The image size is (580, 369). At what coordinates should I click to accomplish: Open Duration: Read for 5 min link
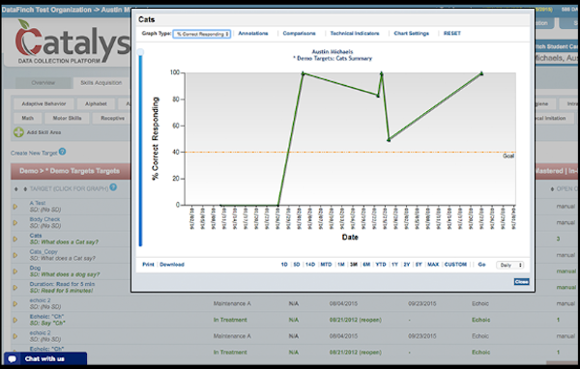coord(62,284)
